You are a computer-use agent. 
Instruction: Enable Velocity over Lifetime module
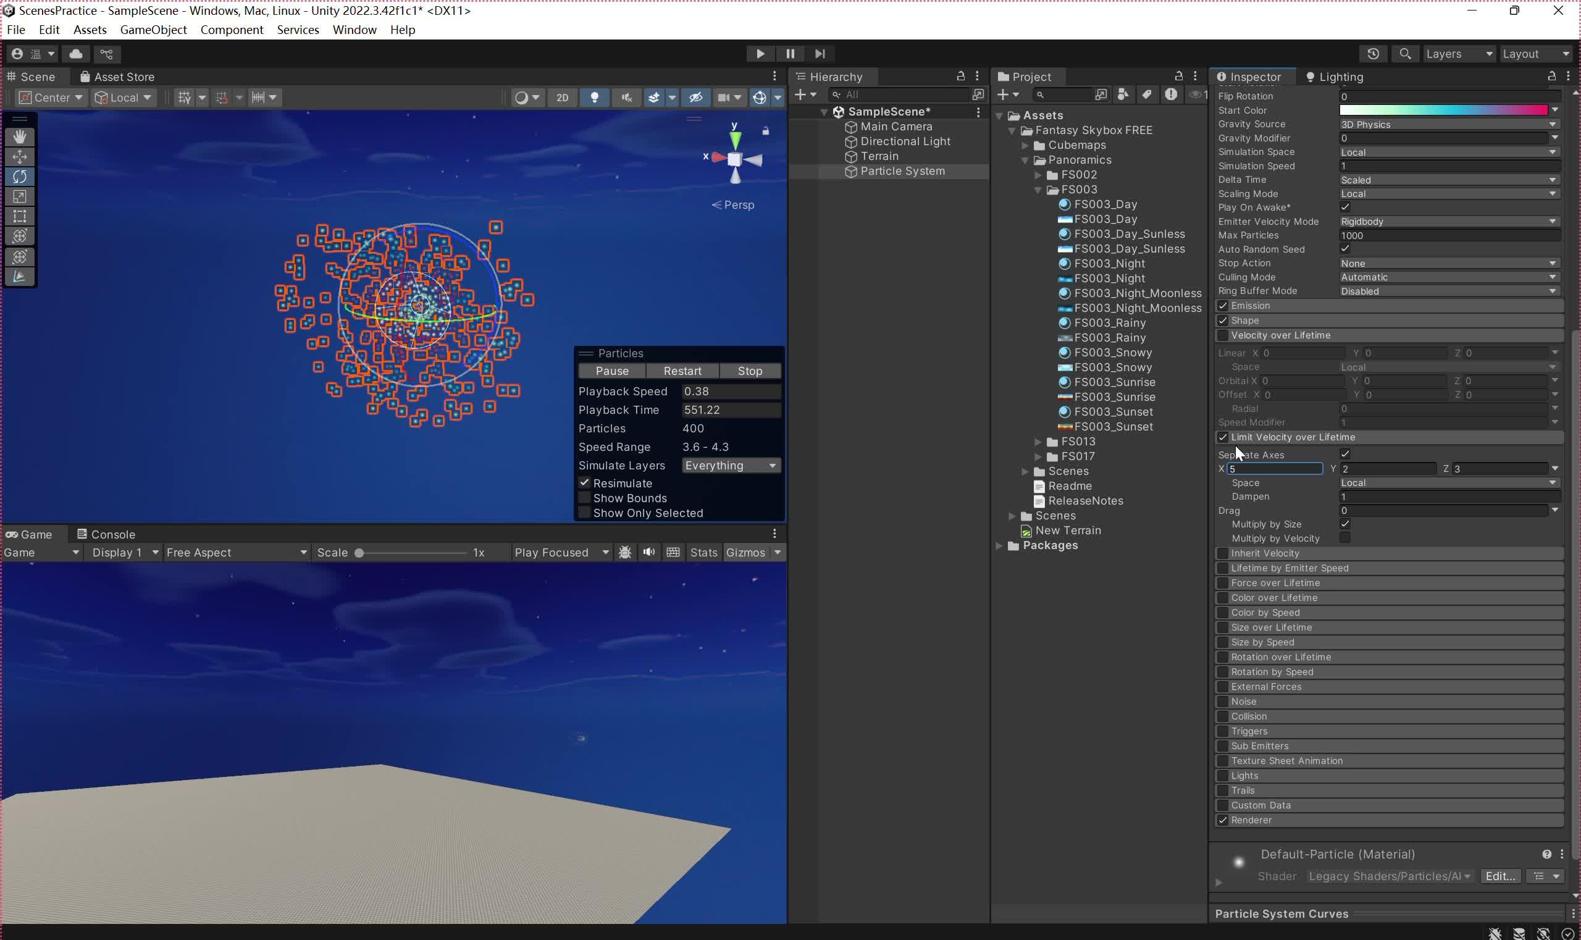point(1222,336)
